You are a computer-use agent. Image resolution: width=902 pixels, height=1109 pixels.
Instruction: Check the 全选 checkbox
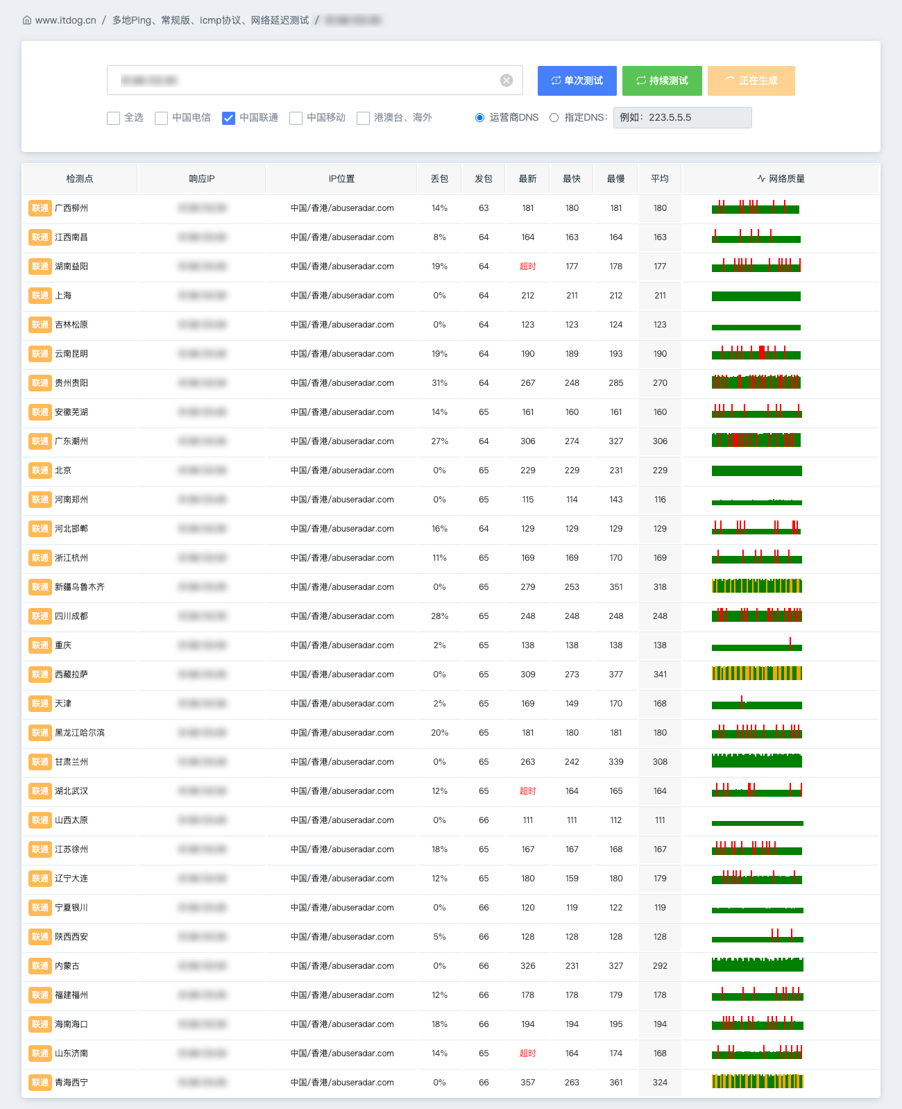pos(114,118)
